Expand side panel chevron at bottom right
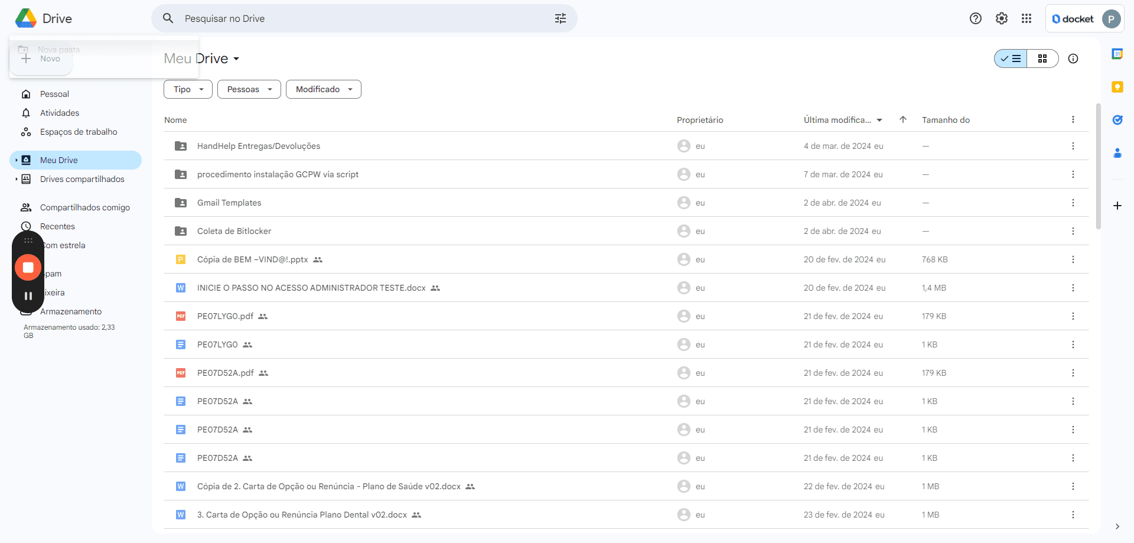 pyautogui.click(x=1117, y=526)
